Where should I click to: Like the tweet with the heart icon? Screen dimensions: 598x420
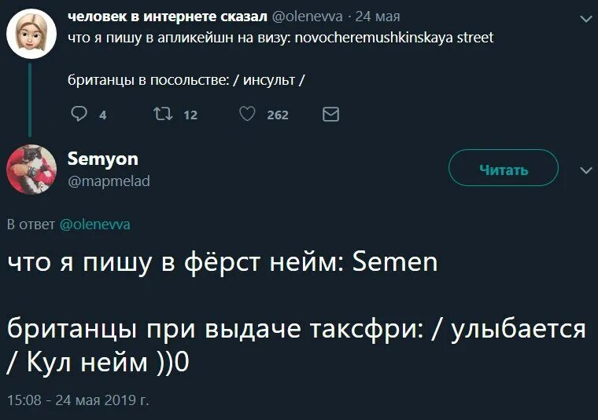click(x=246, y=115)
